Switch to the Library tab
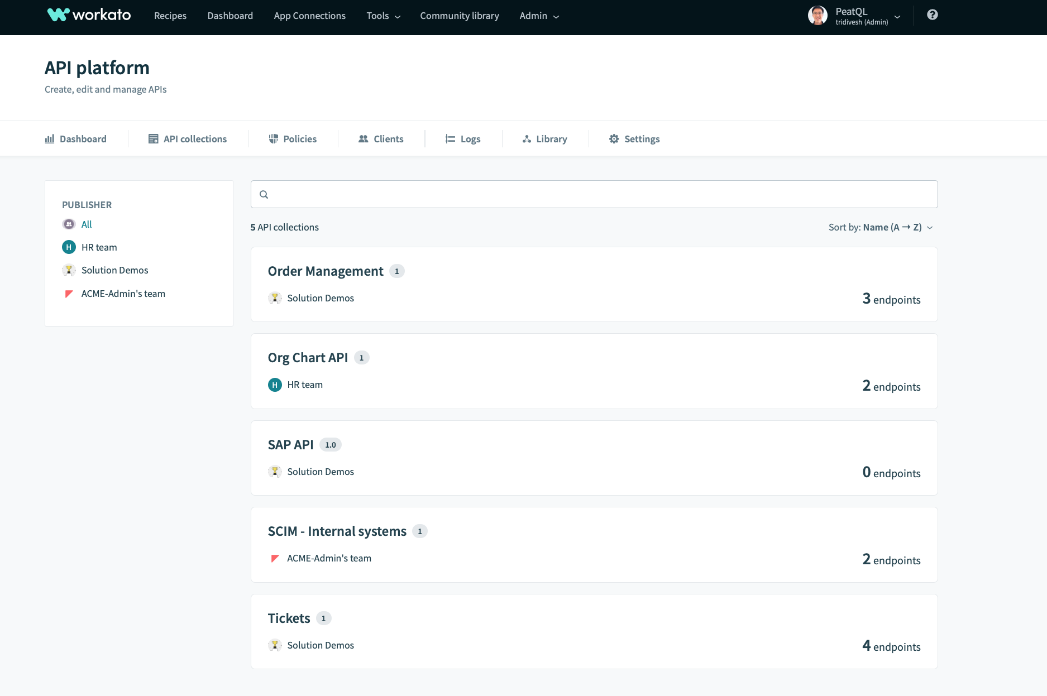The height and width of the screenshot is (696, 1047). click(x=545, y=139)
